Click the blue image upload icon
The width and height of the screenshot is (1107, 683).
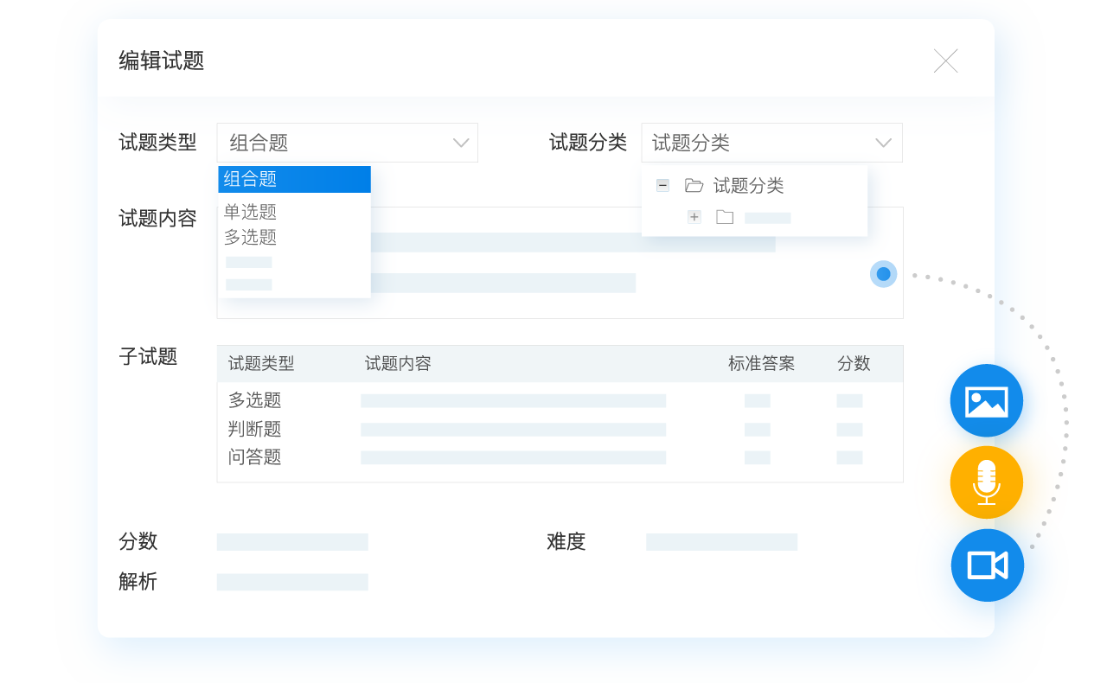[986, 401]
